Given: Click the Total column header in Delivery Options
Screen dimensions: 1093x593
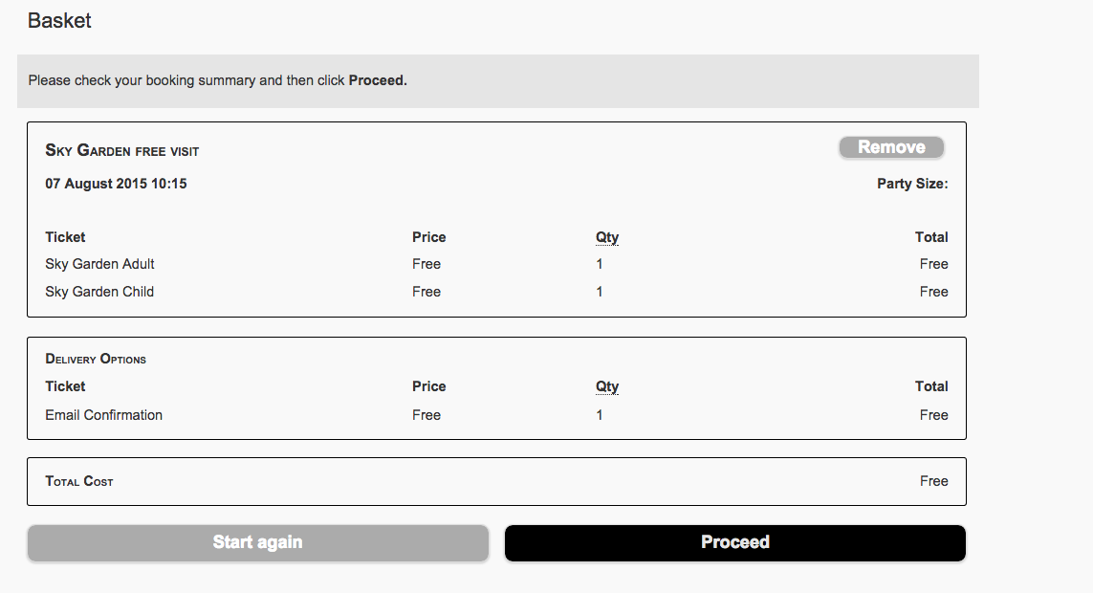Looking at the screenshot, I should click(x=931, y=386).
